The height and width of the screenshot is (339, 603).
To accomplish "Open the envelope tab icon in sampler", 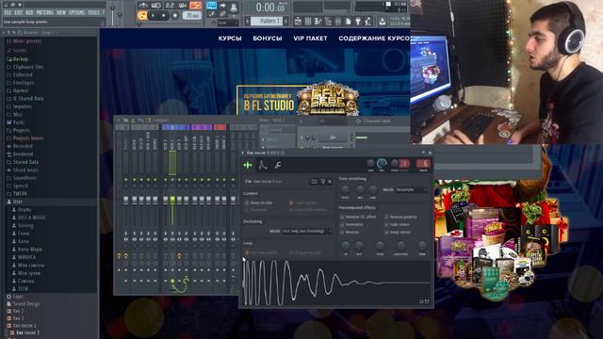I will [x=263, y=165].
